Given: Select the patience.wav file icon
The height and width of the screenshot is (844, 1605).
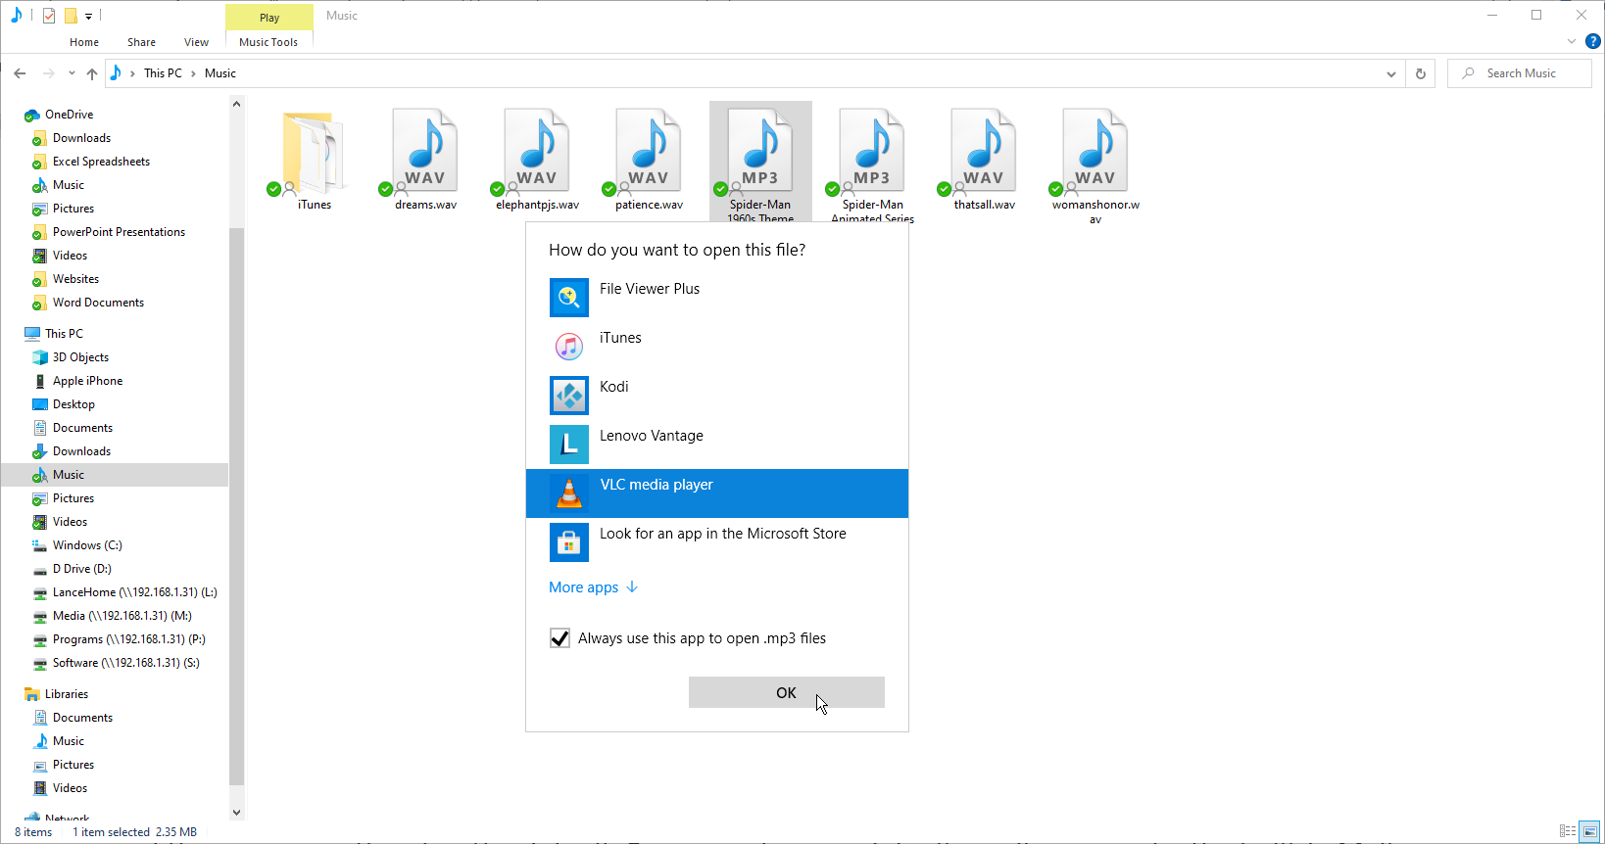Looking at the screenshot, I should (x=649, y=152).
